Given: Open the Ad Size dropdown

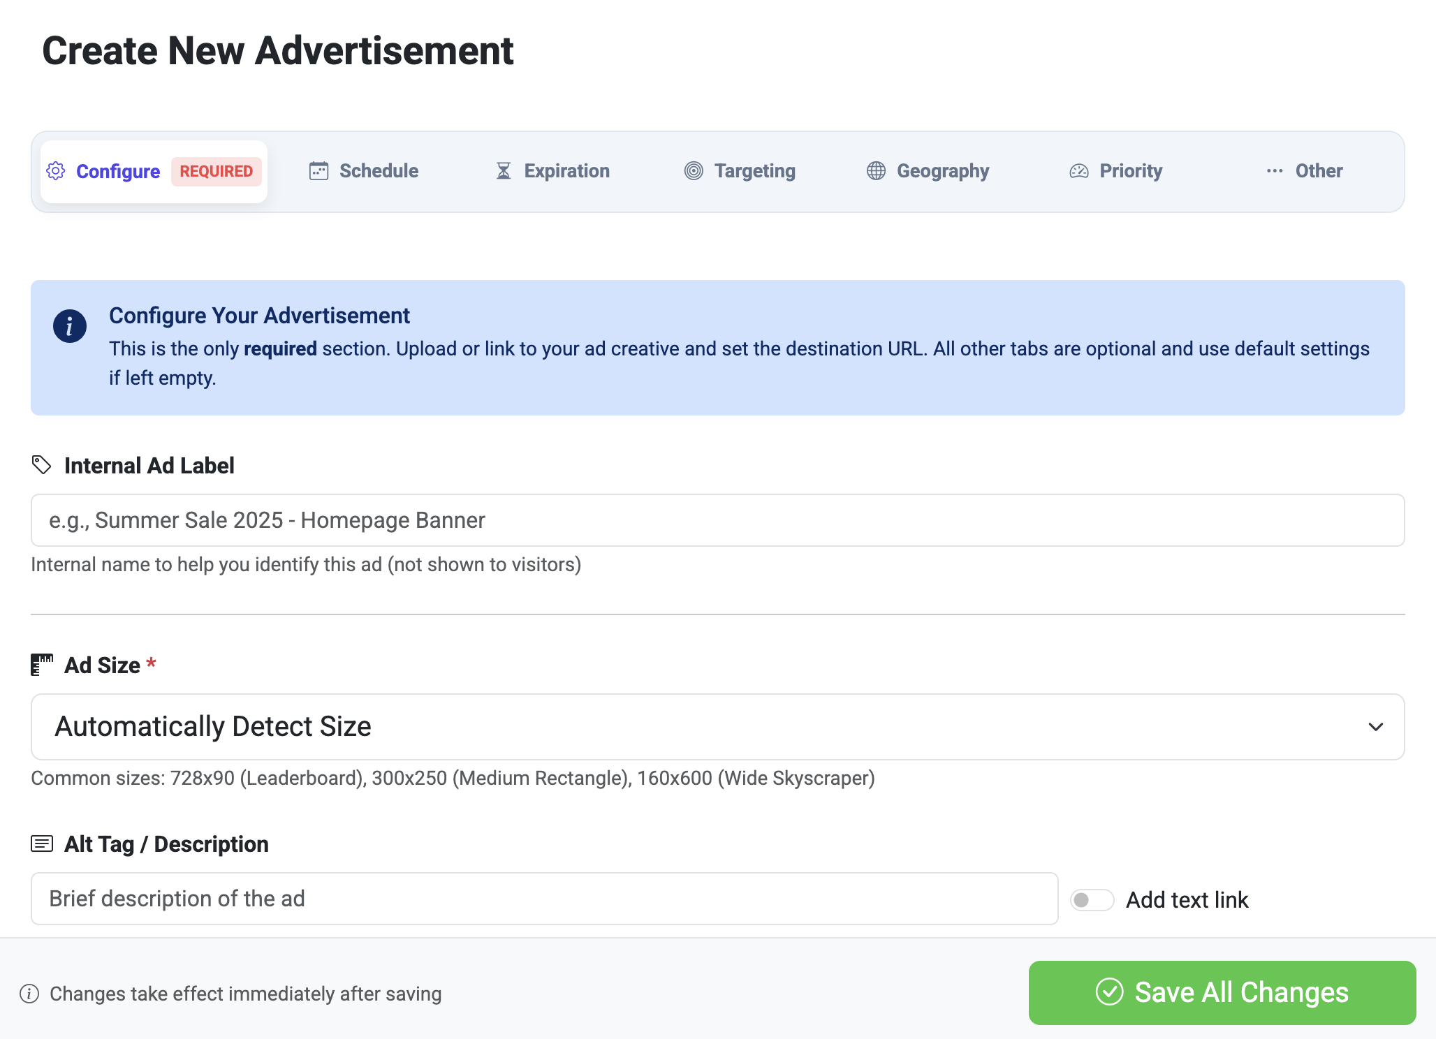Looking at the screenshot, I should [717, 727].
